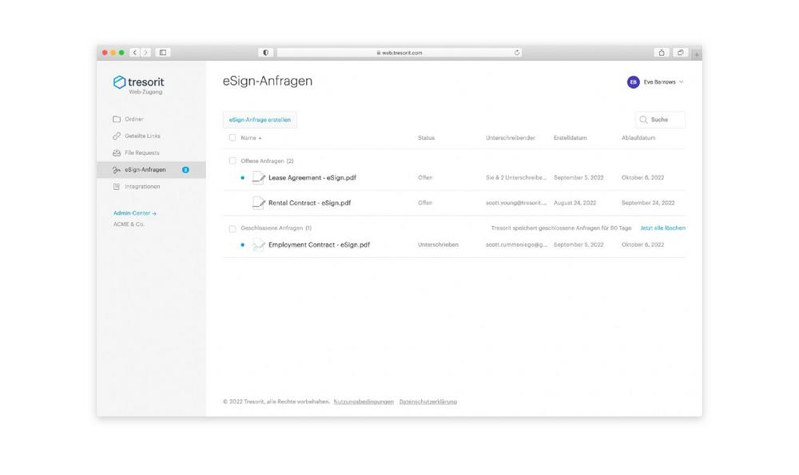Screen dimensions: 799x475
Task: Toggle the select-all checkbox beside Name
Action: pos(233,137)
